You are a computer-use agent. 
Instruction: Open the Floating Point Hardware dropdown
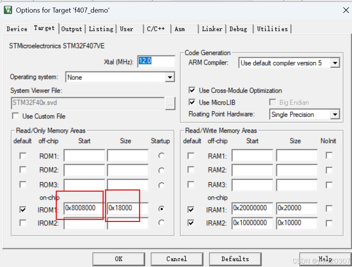(335, 115)
